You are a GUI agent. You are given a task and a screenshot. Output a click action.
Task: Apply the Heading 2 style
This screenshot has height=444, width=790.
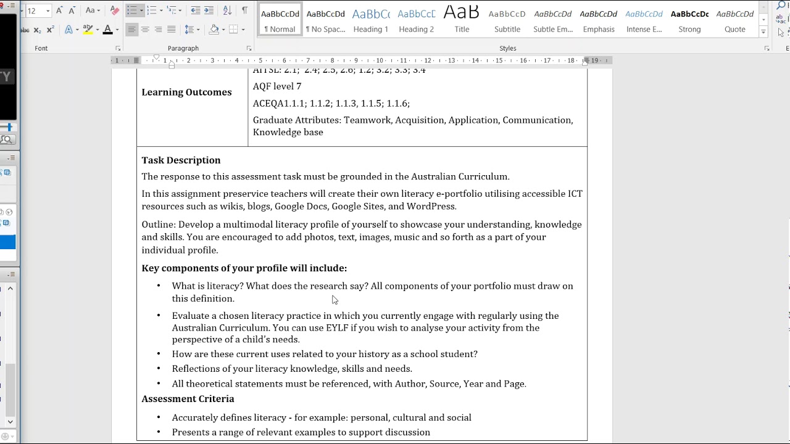point(417,20)
